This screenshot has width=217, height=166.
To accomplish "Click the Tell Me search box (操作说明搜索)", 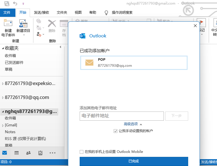I will [x=122, y=13].
